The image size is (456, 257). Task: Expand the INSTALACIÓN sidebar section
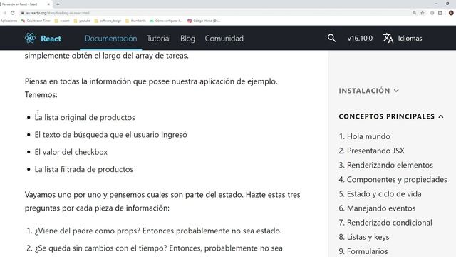coord(368,91)
